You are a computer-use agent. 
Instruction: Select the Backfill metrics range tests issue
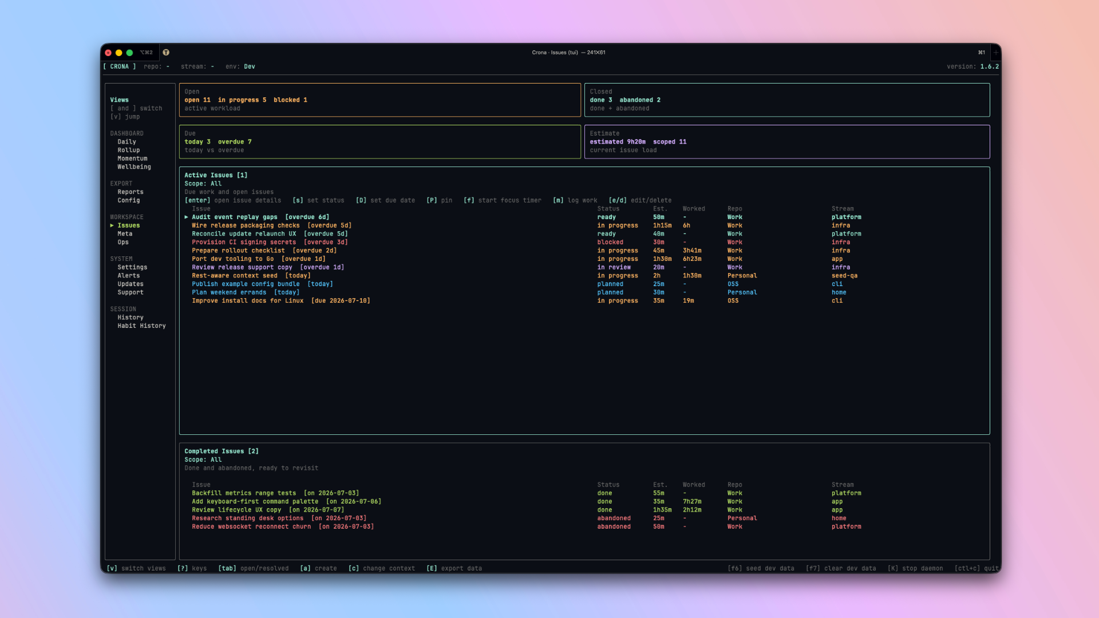584,493
